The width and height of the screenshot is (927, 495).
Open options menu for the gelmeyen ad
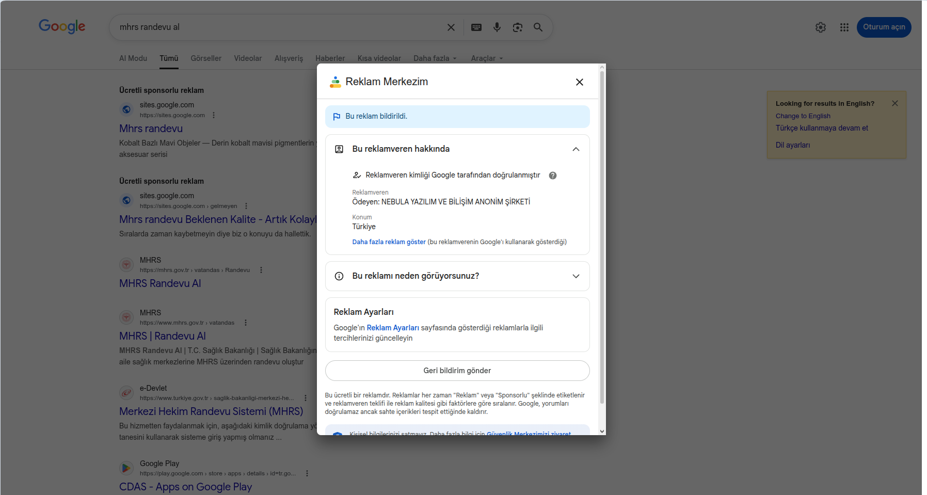click(246, 206)
